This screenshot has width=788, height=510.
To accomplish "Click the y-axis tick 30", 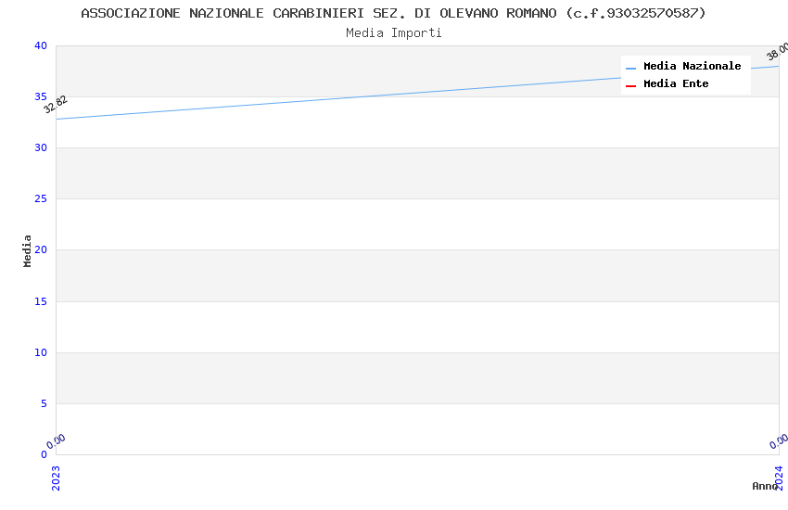I will click(41, 147).
